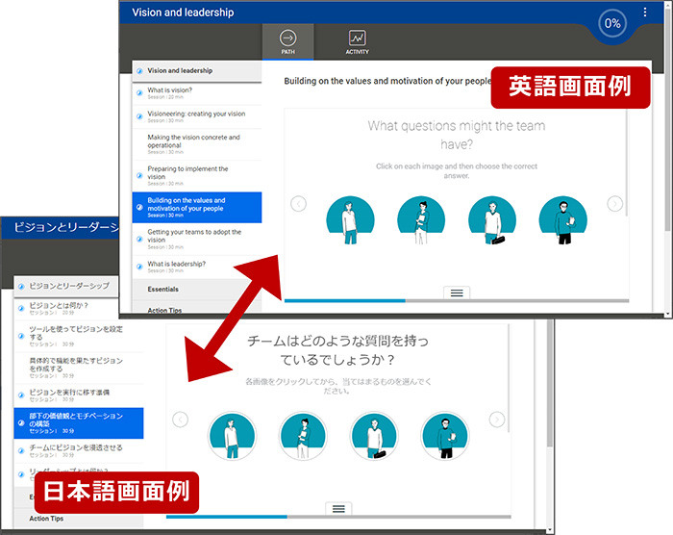Select man with glasses image, English carousel
Viewport: 673px width, 535px height.
[x=563, y=220]
